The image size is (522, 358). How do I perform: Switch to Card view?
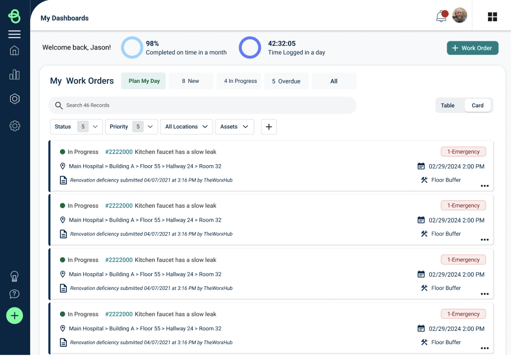(477, 105)
